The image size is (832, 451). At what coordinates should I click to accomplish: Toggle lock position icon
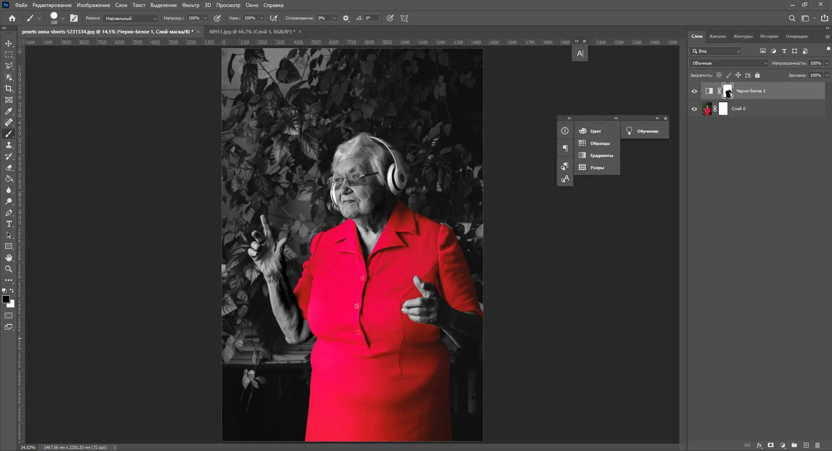coord(738,75)
